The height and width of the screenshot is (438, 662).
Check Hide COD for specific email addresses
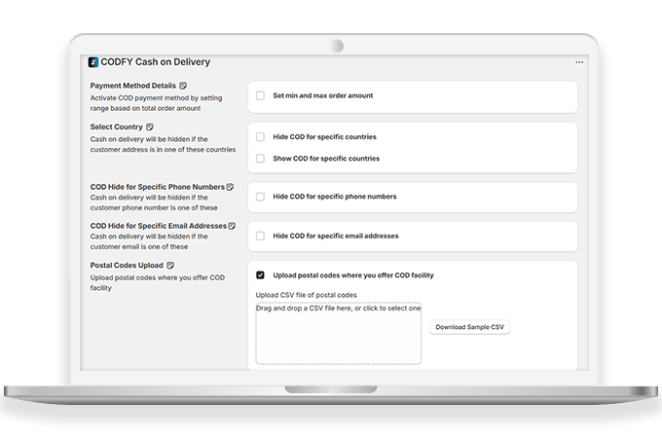pyautogui.click(x=260, y=236)
